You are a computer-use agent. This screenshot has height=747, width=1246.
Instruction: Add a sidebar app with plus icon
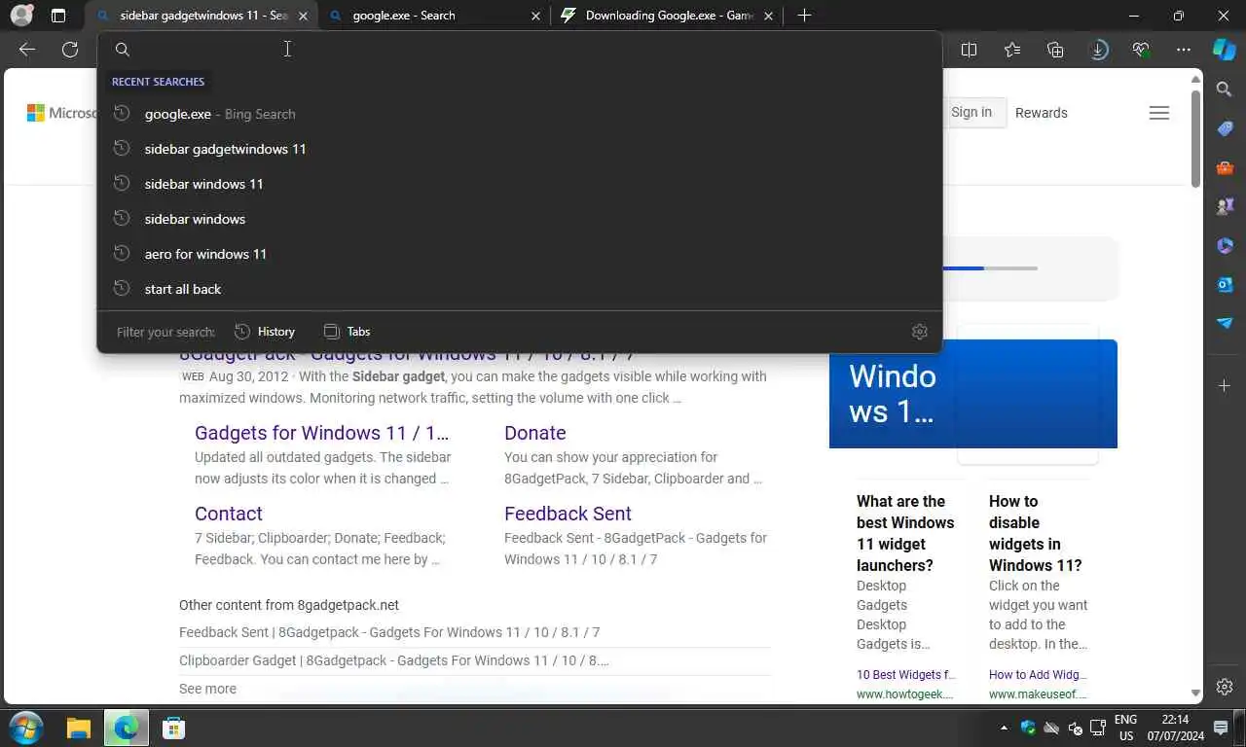coord(1225,386)
